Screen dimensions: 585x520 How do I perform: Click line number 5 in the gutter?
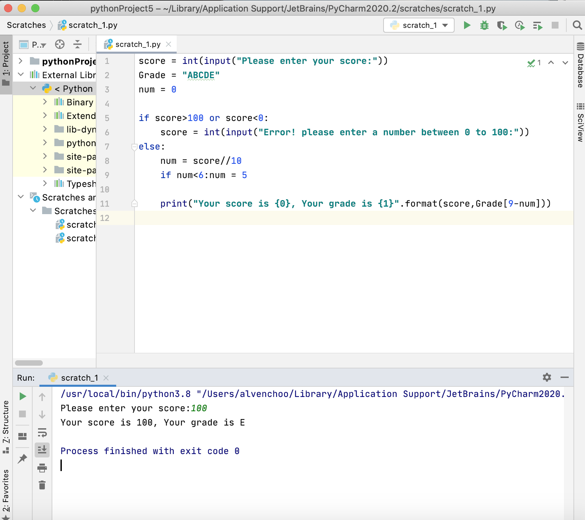107,118
